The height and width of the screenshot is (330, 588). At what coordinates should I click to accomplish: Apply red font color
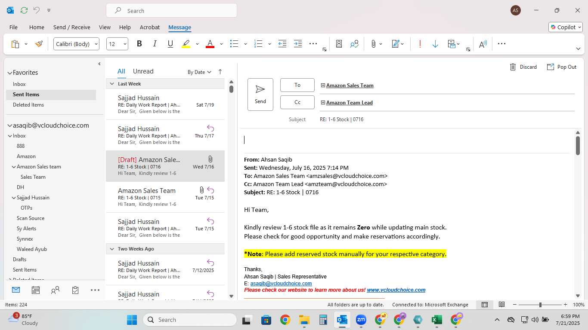click(x=210, y=44)
